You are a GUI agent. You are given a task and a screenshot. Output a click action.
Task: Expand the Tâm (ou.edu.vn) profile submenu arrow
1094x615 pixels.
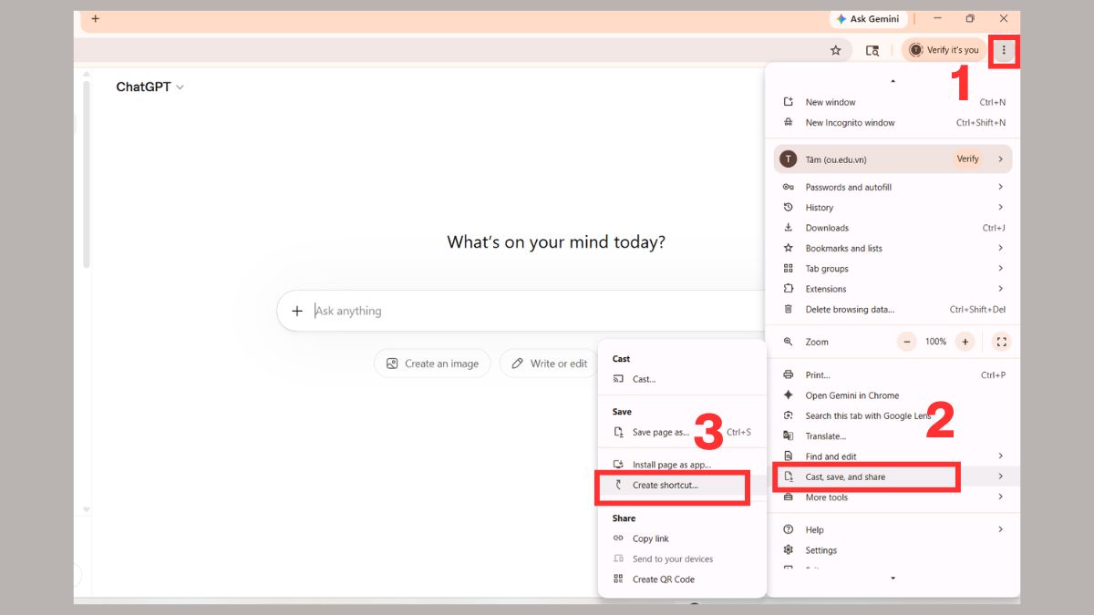[1000, 159]
